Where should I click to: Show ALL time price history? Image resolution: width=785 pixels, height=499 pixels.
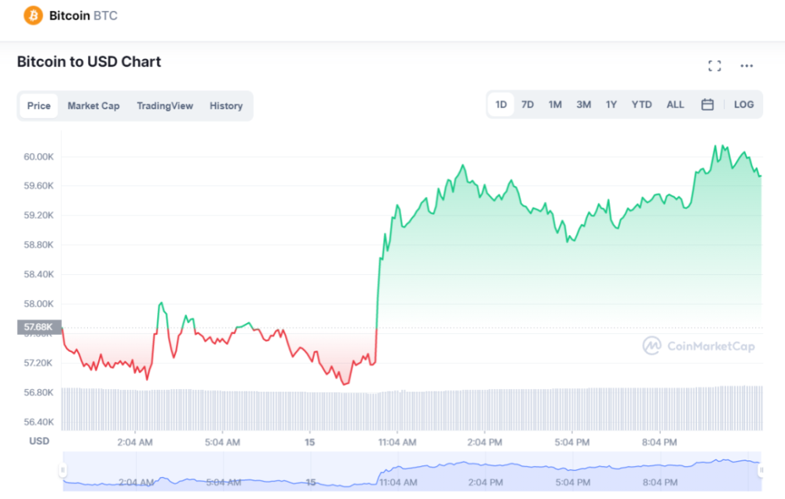(x=675, y=105)
